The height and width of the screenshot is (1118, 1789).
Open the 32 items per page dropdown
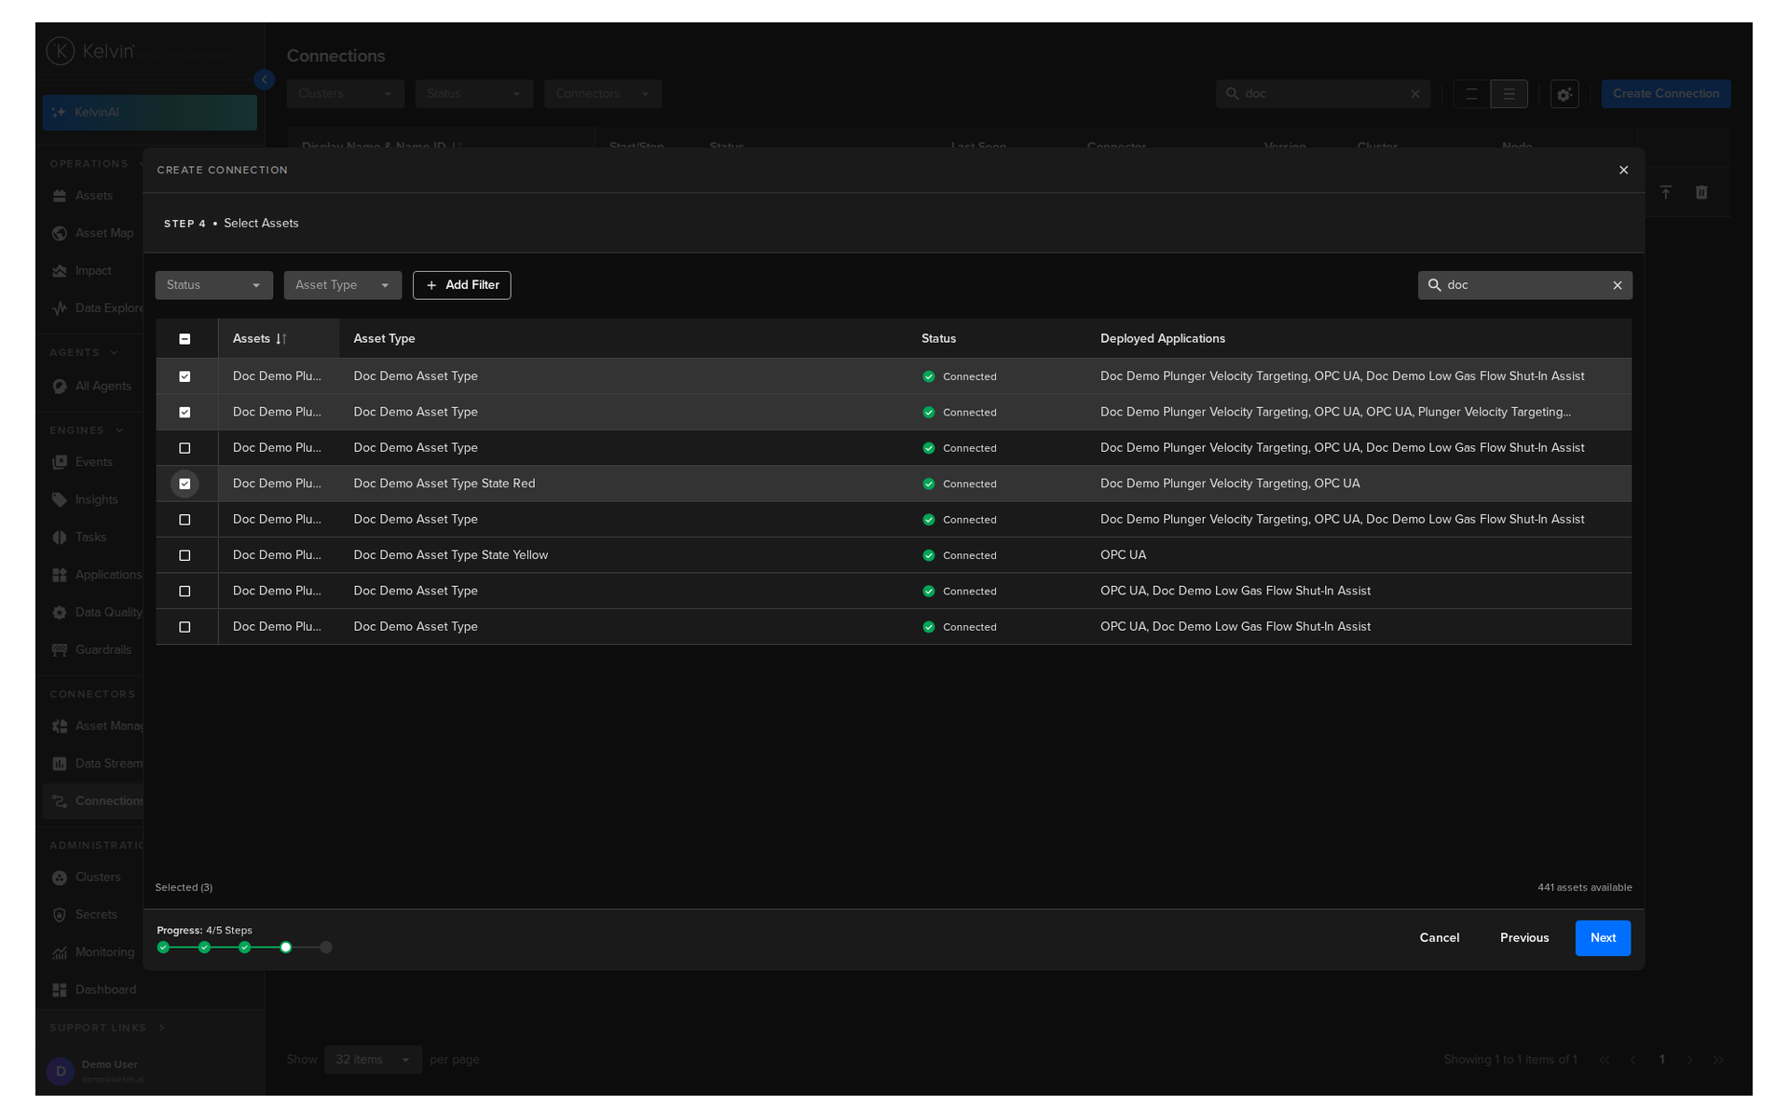[373, 1060]
